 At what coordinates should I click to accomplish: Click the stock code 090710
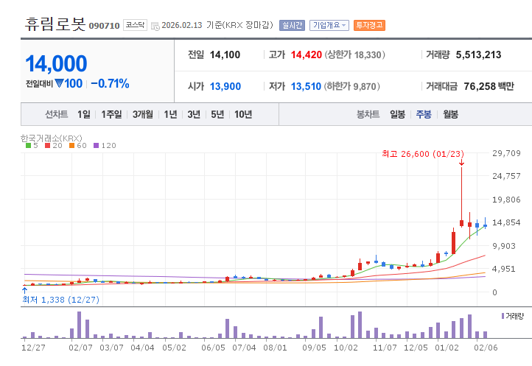[x=104, y=26]
